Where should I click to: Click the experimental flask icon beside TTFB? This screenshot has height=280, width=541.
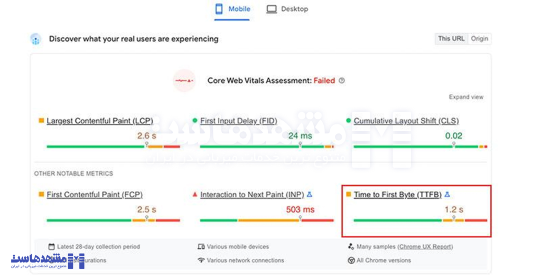coord(447,195)
